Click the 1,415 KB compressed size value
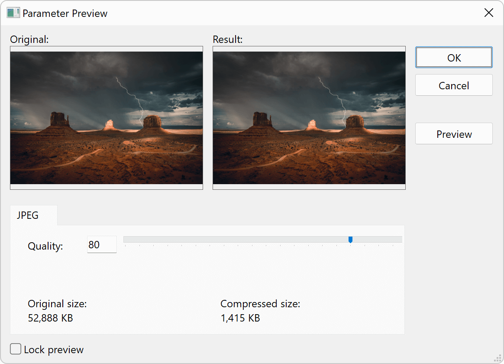 (240, 318)
